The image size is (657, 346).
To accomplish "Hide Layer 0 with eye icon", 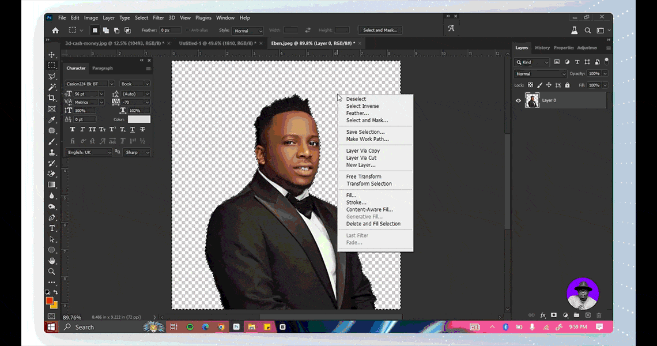I will point(518,100).
